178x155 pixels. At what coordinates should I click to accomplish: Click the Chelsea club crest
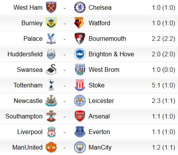[x=80, y=7]
